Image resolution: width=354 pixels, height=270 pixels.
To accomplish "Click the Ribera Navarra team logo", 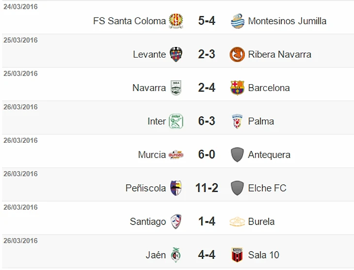I will [237, 54].
